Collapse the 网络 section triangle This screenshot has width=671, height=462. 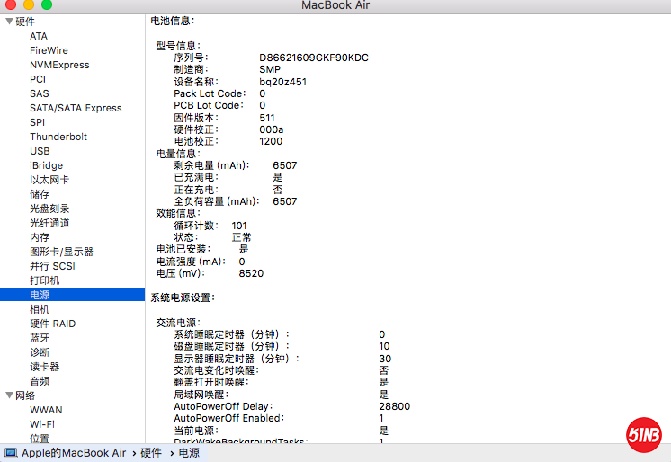[x=9, y=395]
